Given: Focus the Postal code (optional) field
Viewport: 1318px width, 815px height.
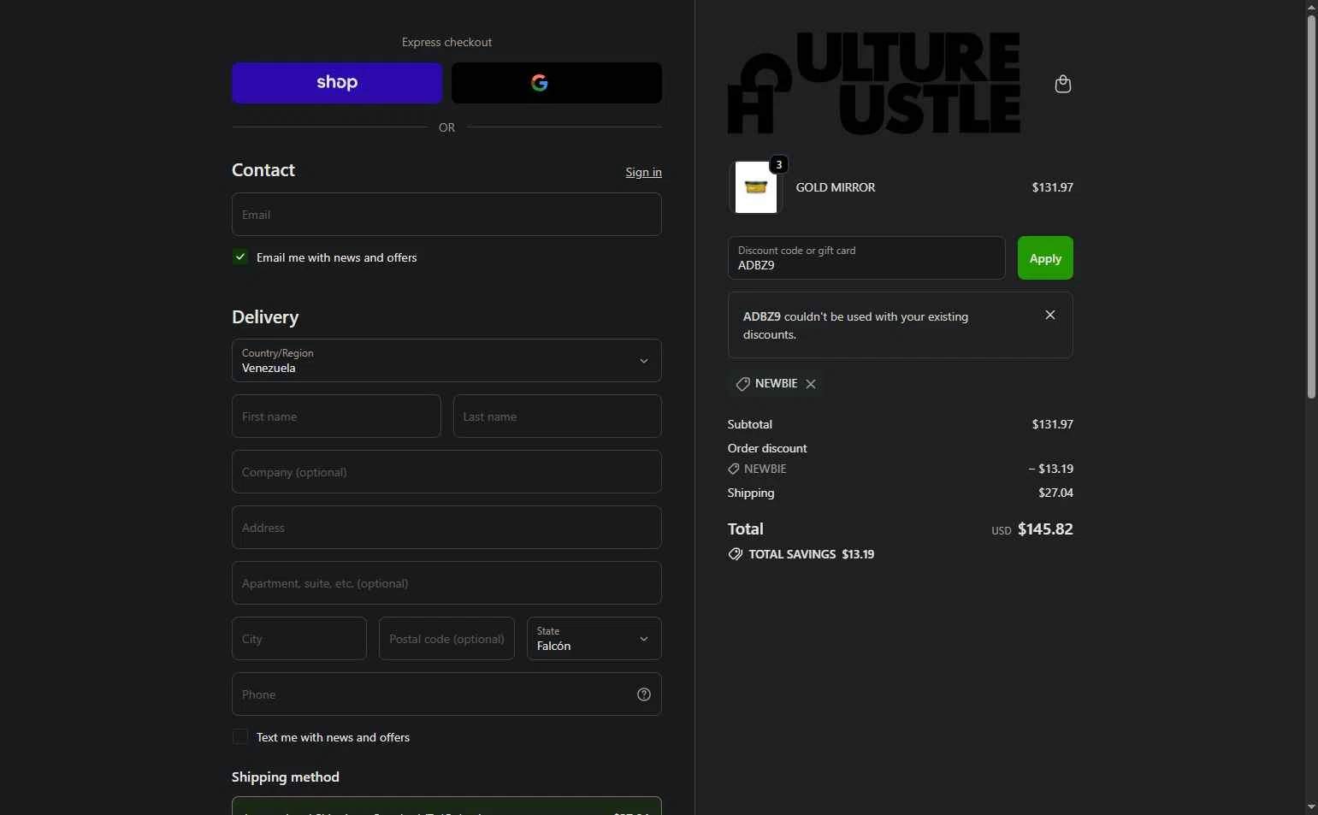Looking at the screenshot, I should point(446,639).
